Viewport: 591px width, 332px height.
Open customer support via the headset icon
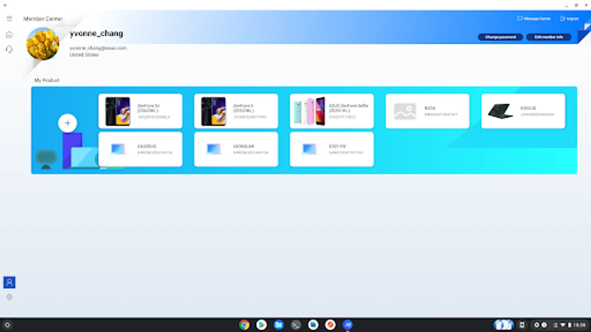pos(9,49)
